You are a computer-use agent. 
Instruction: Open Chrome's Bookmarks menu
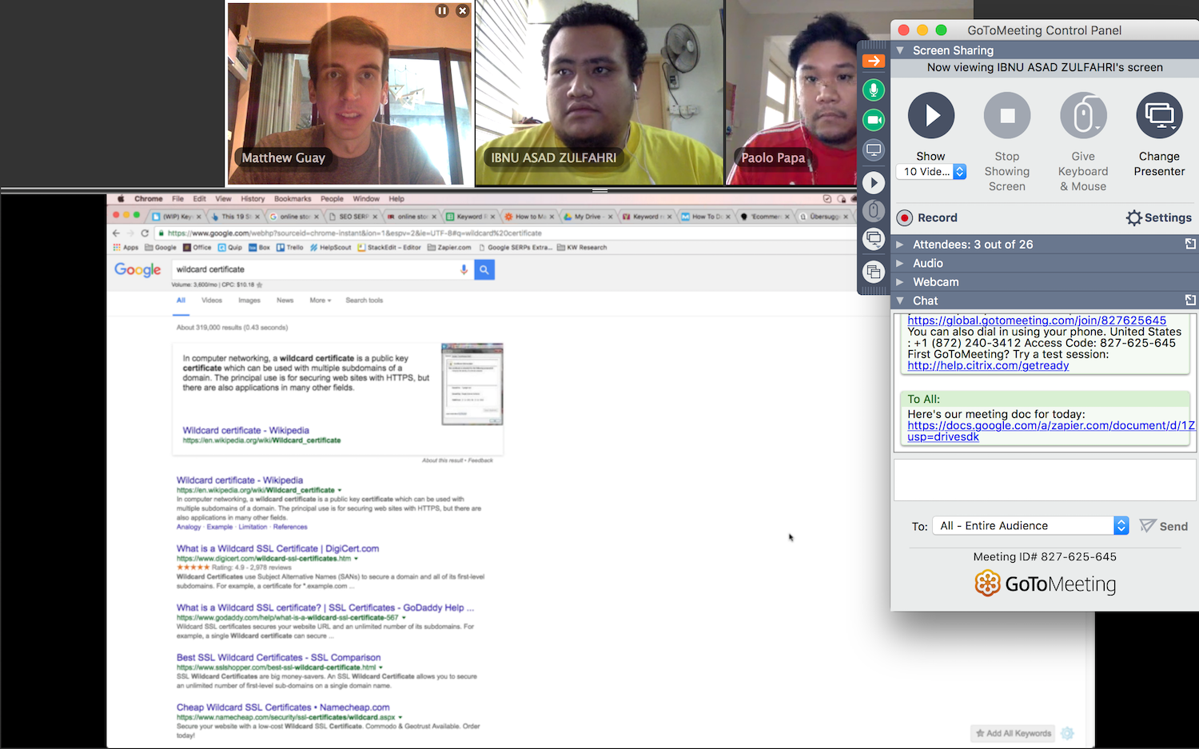pos(293,198)
